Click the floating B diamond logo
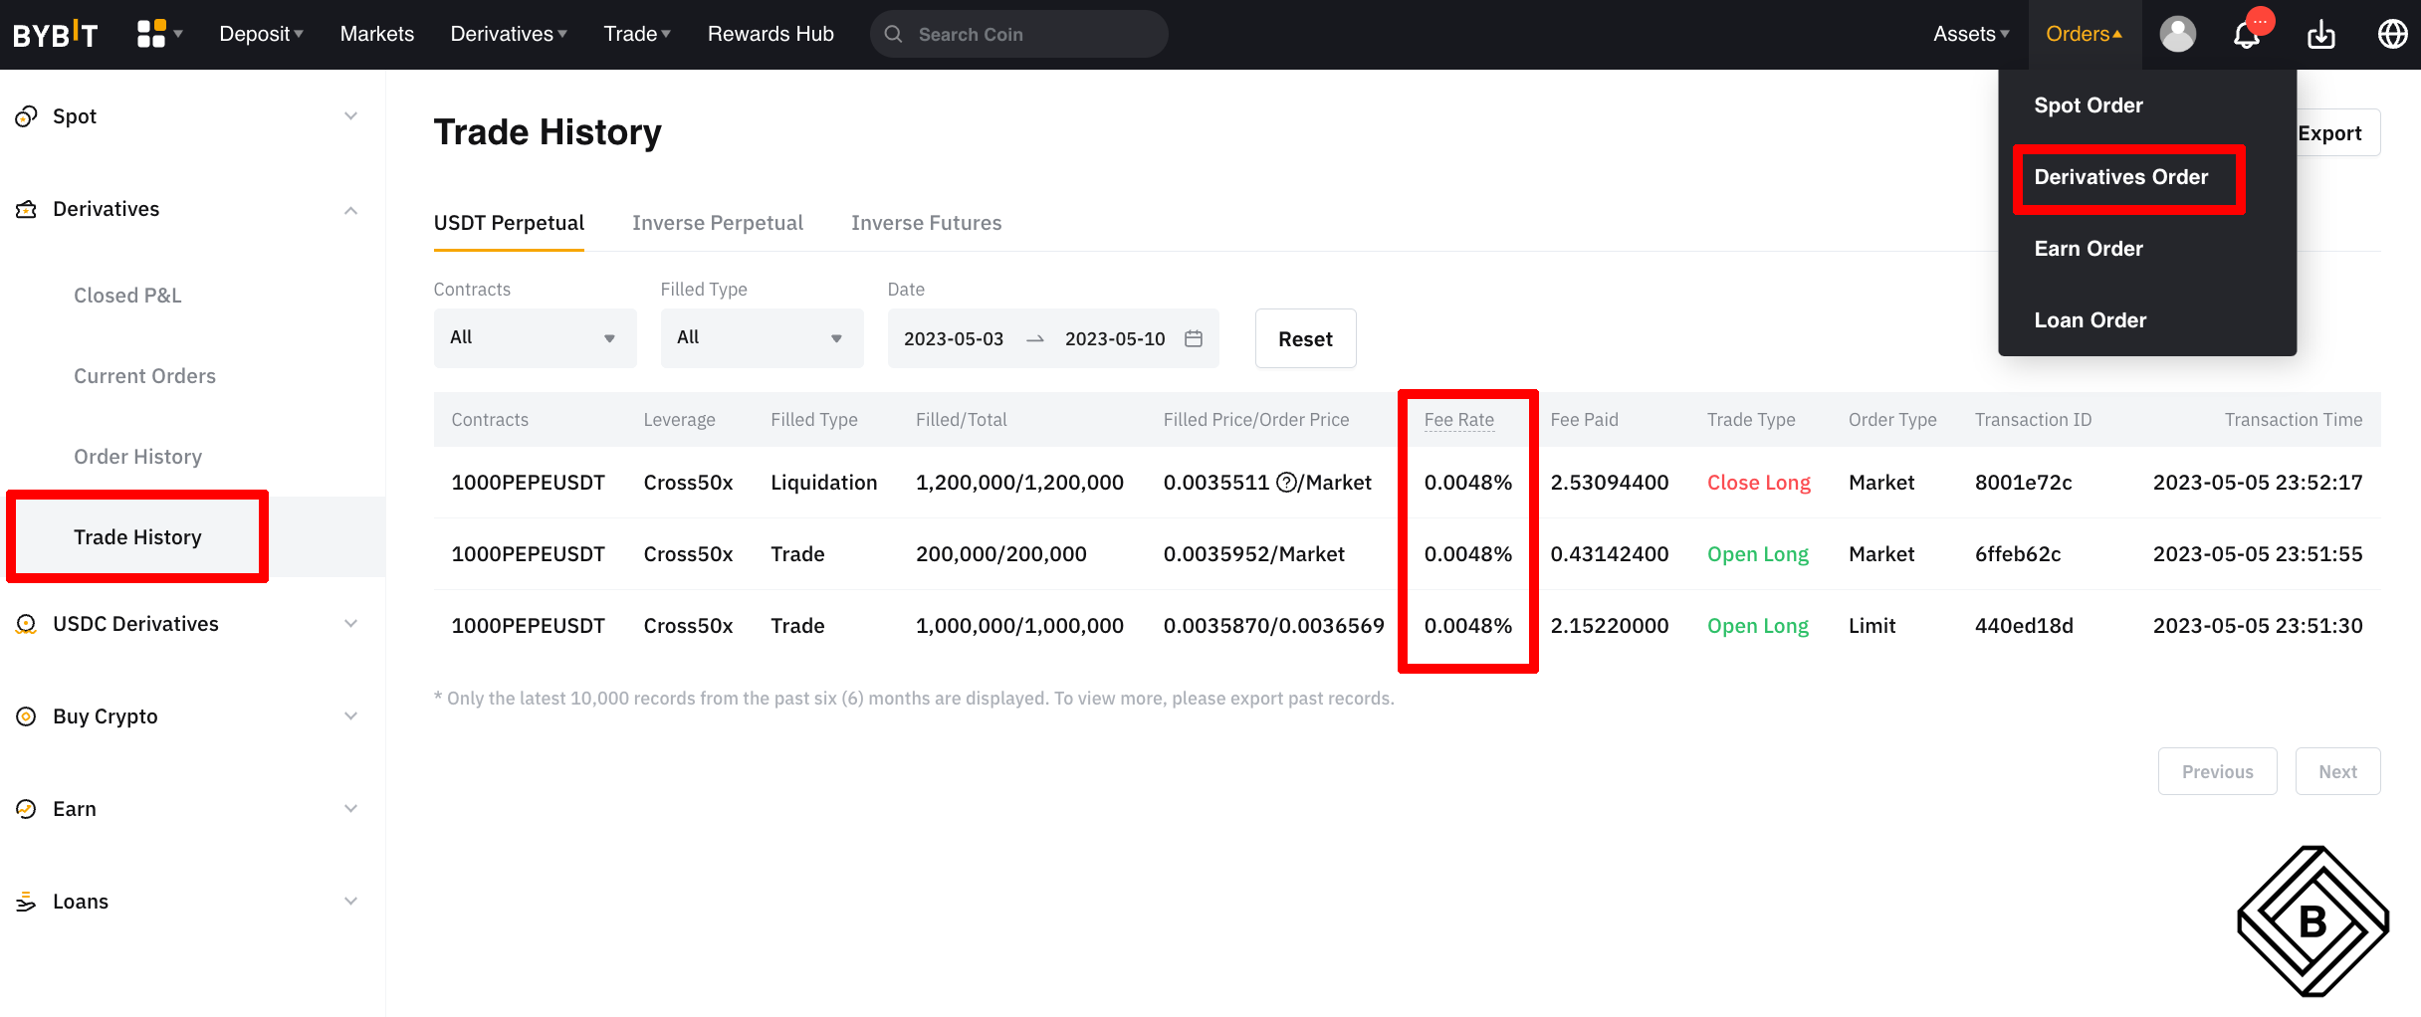Viewport: 2421px width, 1017px height. 2313,921
